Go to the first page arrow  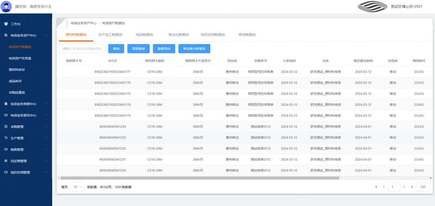[x=376, y=187]
